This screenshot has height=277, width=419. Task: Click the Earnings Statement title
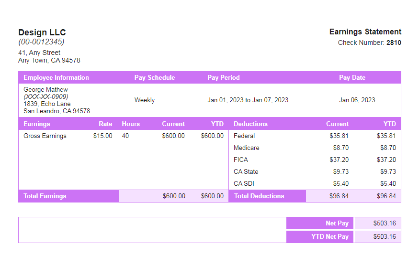(x=365, y=32)
